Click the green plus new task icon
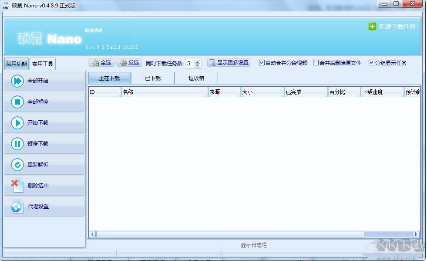This screenshot has height=261, width=427. [372, 27]
